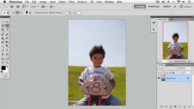Enable Sample All Layers checkbox
Screen dimensions: 194x109
pos(34,13)
